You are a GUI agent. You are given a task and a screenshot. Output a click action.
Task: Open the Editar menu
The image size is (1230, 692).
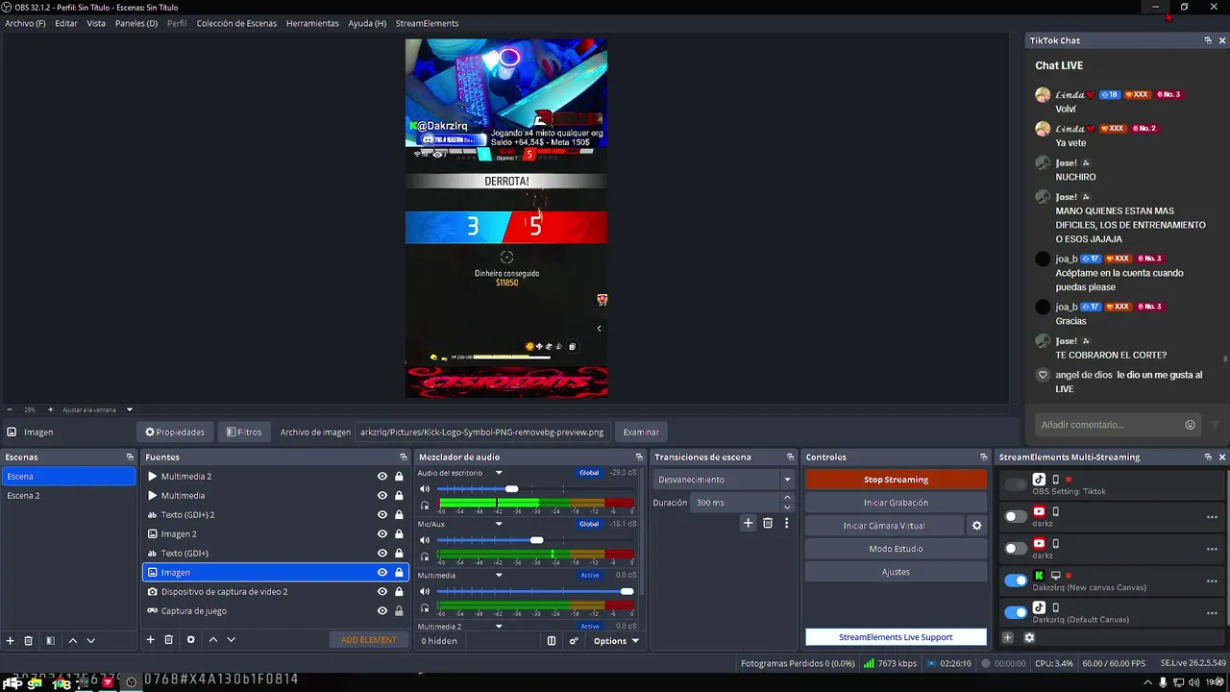(66, 23)
